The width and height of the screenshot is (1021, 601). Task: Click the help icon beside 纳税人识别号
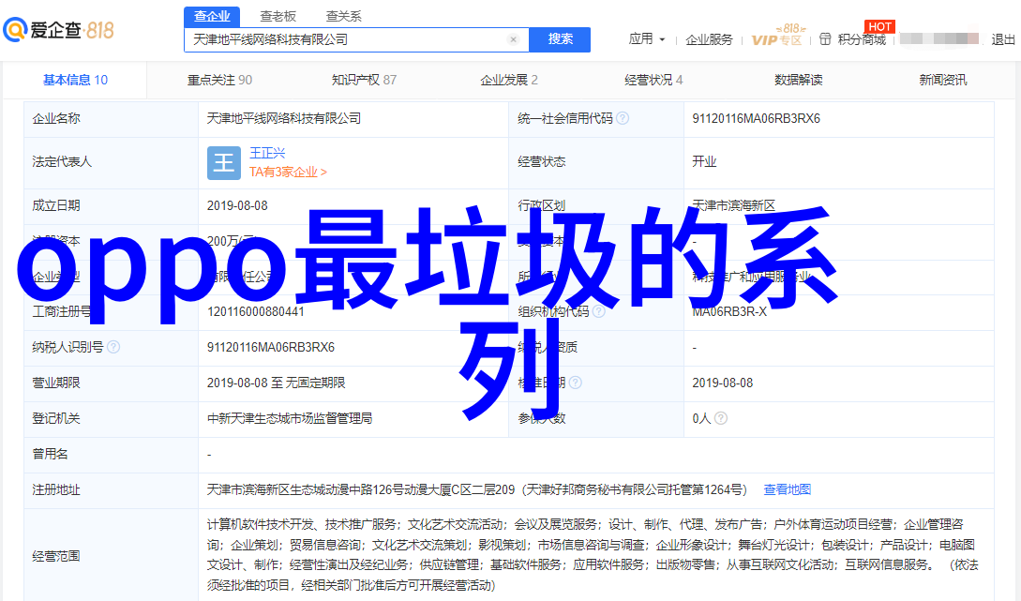point(113,347)
